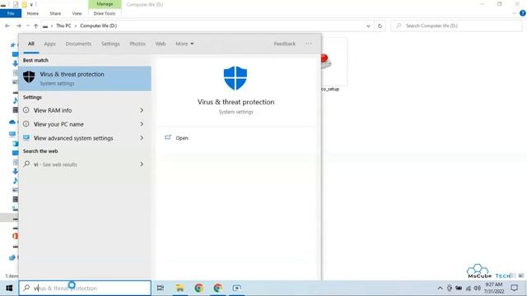Go forward in Explorer navigation
Image resolution: width=527 pixels, height=296 pixels.
pyautogui.click(x=18, y=25)
